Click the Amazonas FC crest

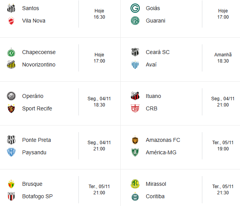[135, 140]
